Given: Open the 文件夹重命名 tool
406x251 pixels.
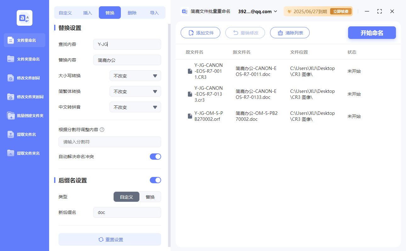Looking at the screenshot, I should coord(24,59).
